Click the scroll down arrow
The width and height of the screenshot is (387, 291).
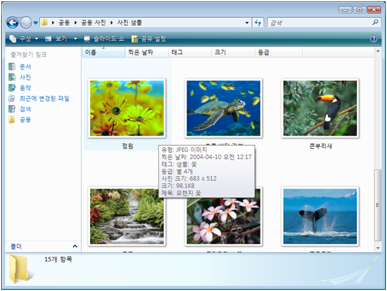(378, 248)
